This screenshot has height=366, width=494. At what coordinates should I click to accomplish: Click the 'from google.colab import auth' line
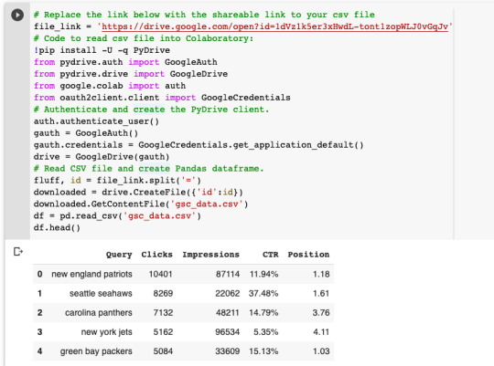pos(110,86)
